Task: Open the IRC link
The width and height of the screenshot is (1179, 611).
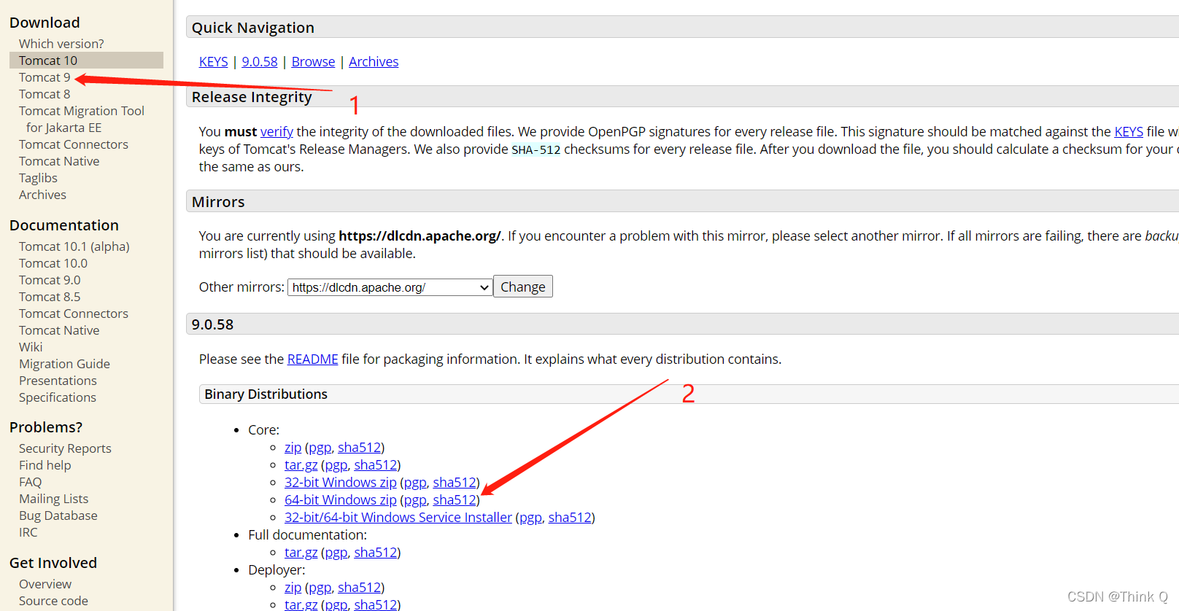Action: 28,532
